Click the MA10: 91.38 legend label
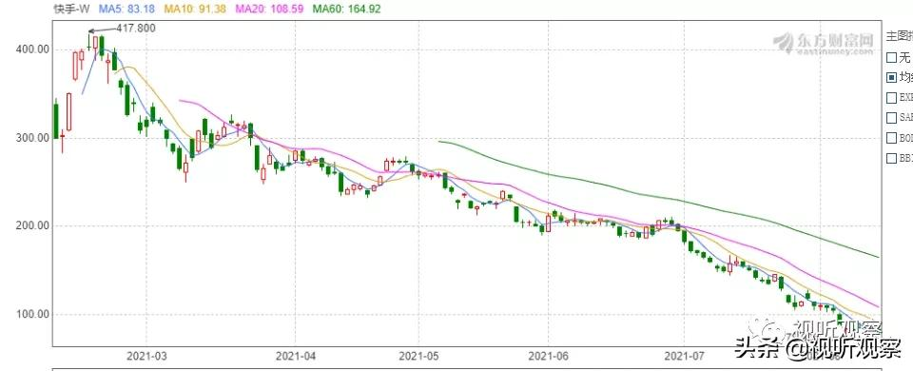Viewport: 913px width, 371px height. [194, 9]
